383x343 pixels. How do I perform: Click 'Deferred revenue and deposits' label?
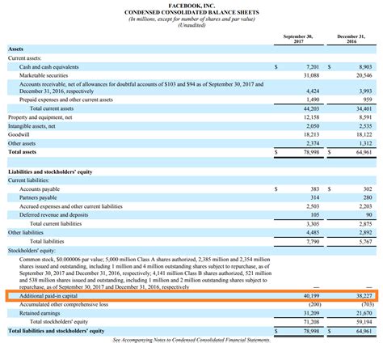pos(53,215)
